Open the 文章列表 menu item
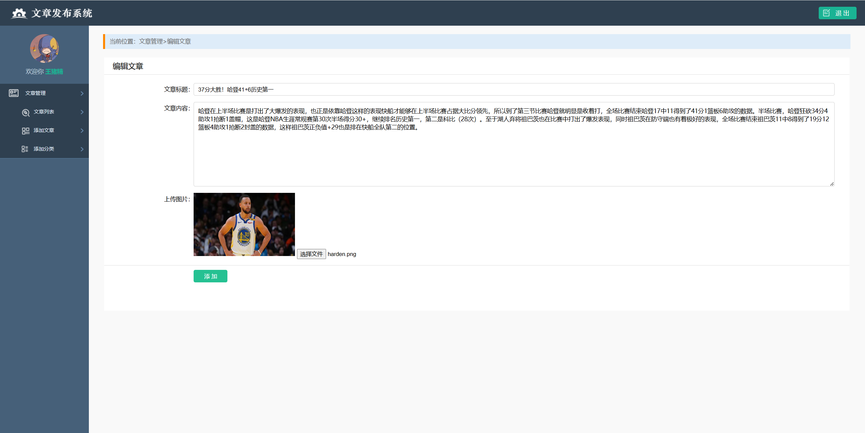865x433 pixels. (44, 112)
